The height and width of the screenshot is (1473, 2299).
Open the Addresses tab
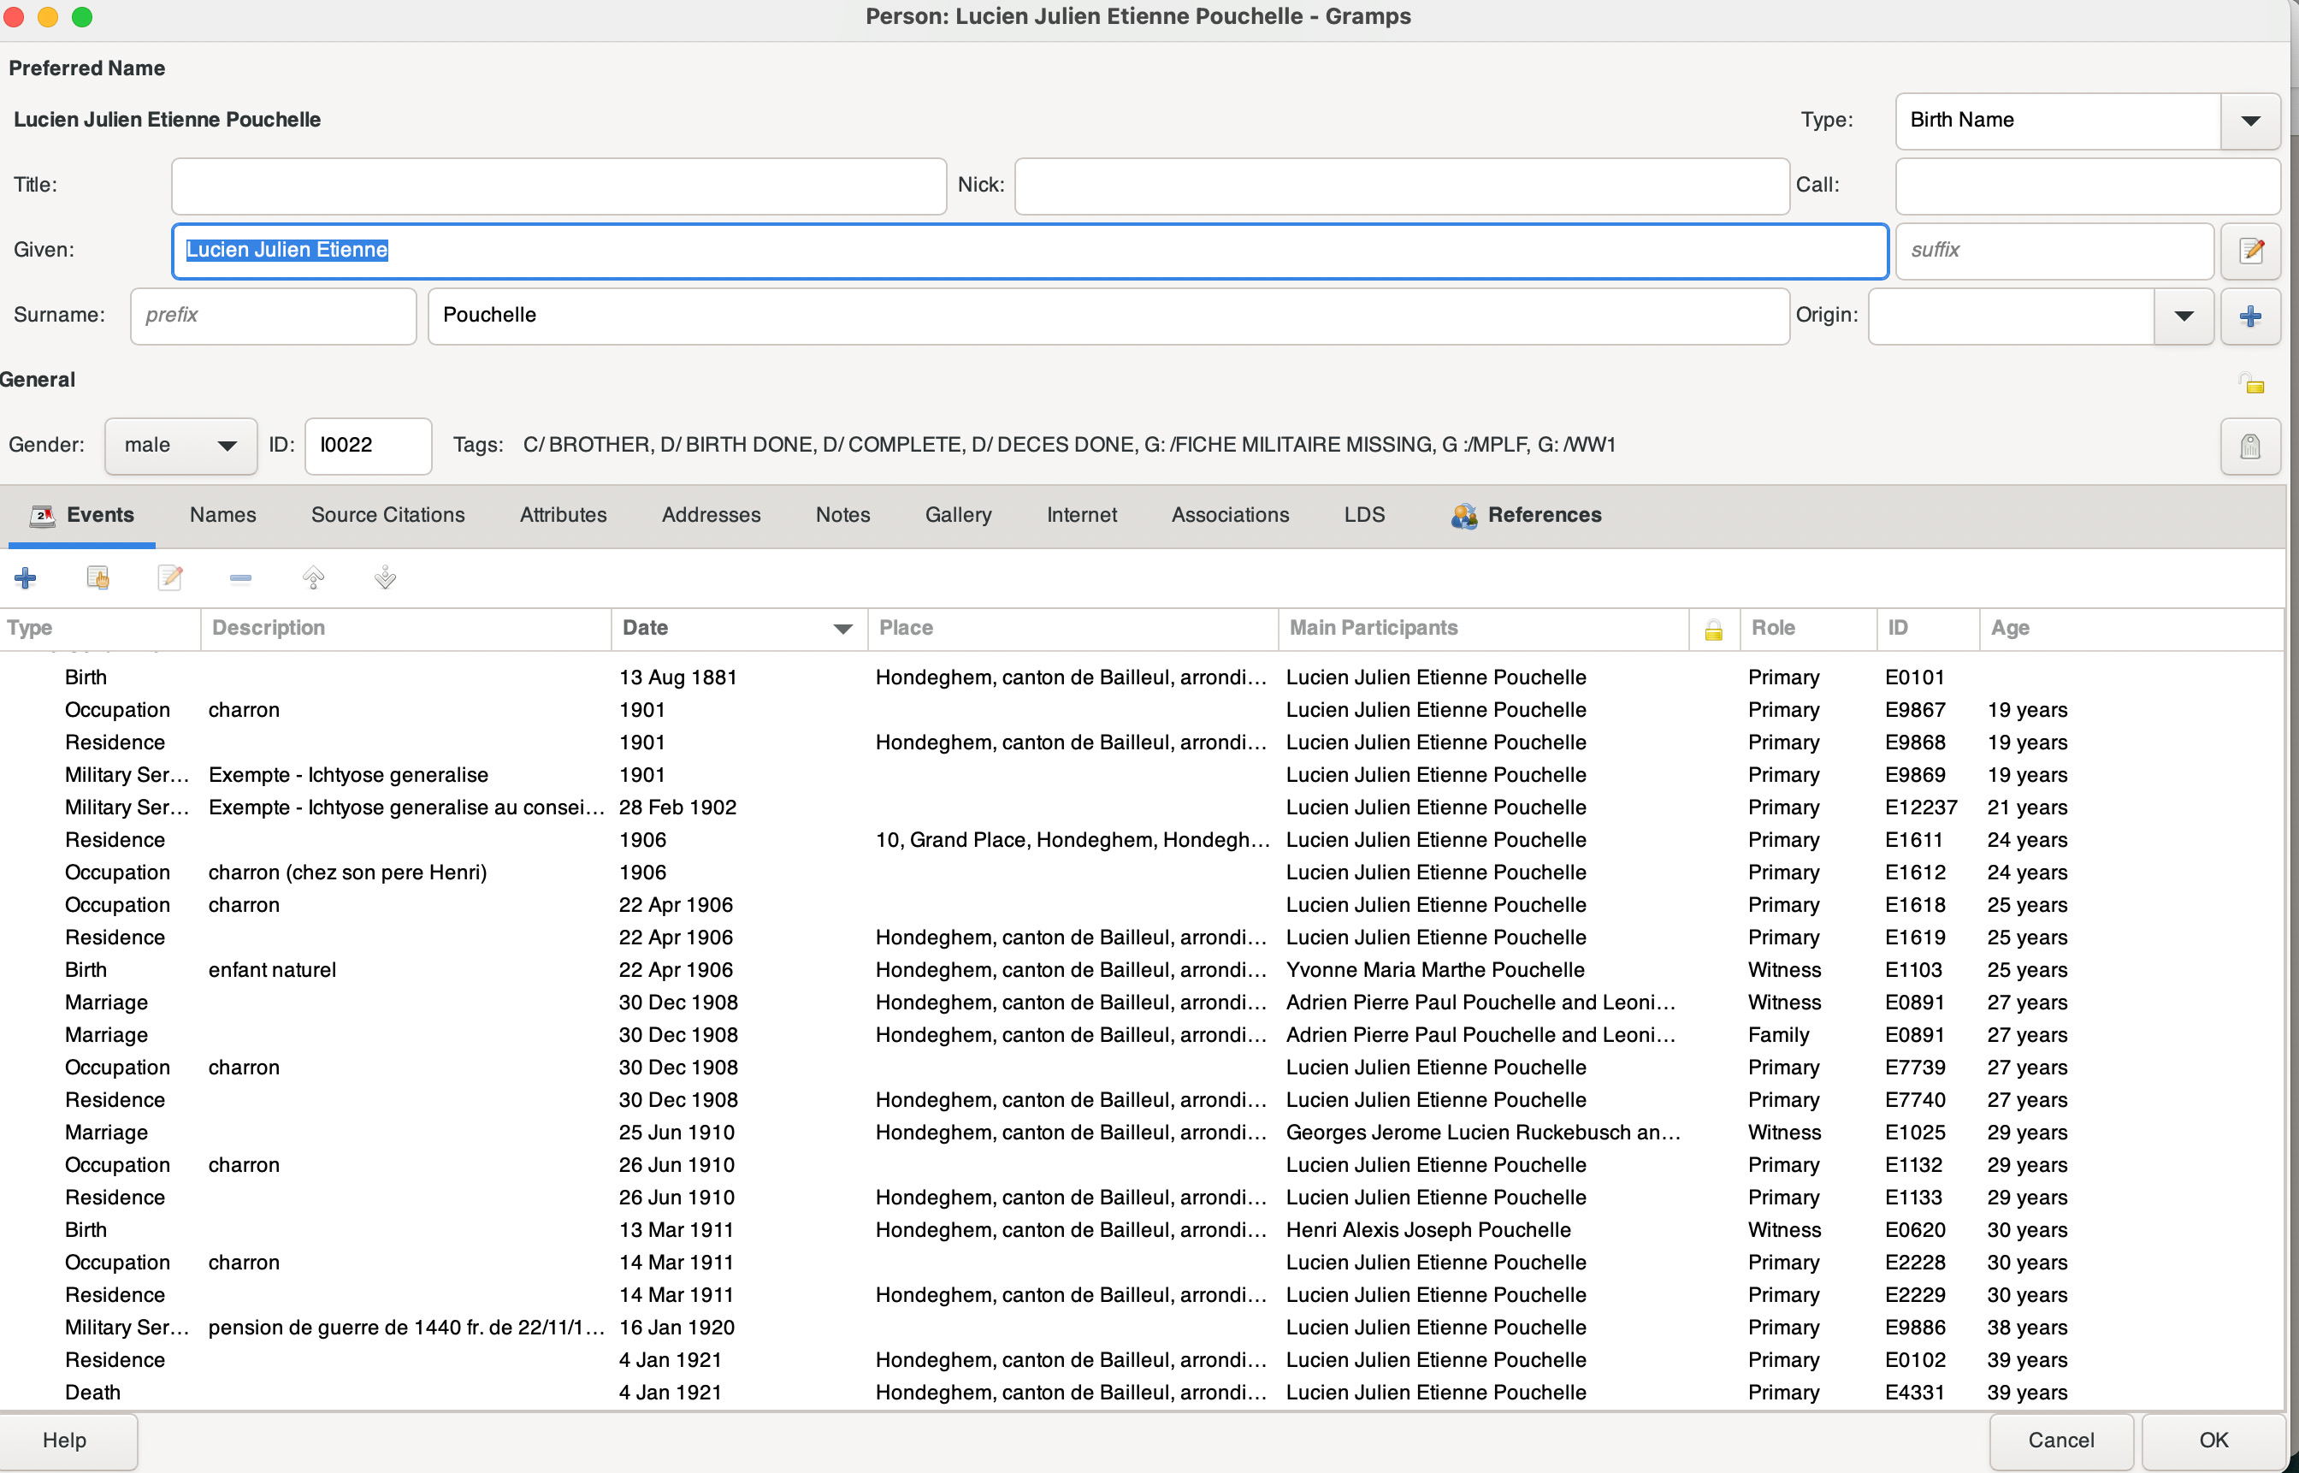pyautogui.click(x=712, y=516)
